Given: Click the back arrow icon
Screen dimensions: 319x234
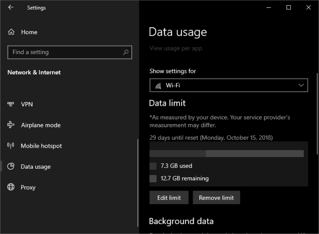Looking at the screenshot, I should pyautogui.click(x=11, y=7).
